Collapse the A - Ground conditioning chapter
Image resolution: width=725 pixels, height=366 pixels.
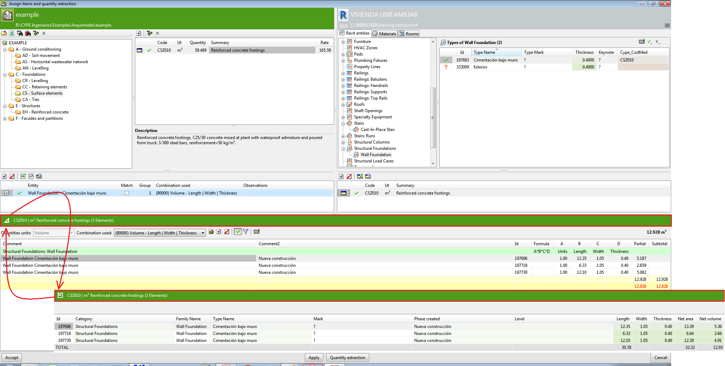pyautogui.click(x=5, y=50)
